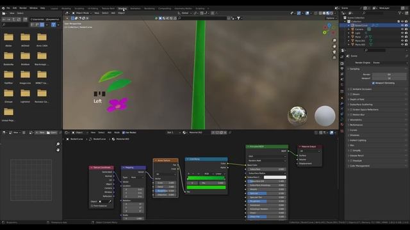Toggle perspective/orthographic grid icon in viewport
This screenshot has width=410, height=230.
[x=334, y=57]
